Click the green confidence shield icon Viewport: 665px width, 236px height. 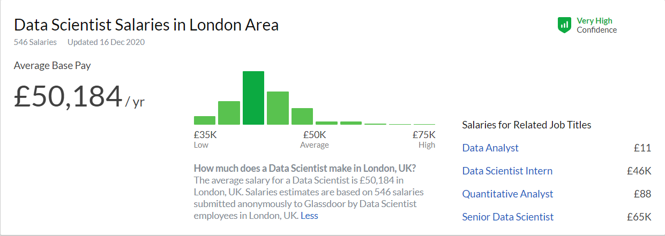pyautogui.click(x=564, y=25)
